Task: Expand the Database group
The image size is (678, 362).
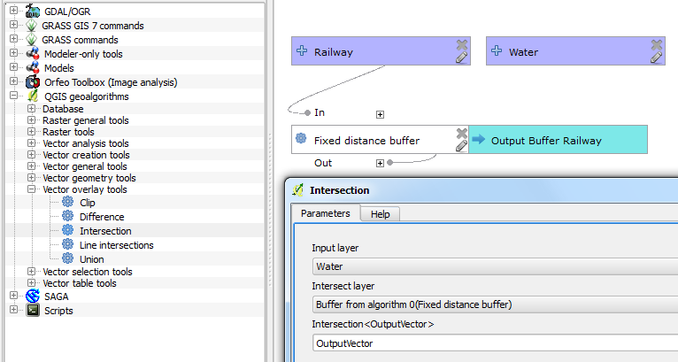Action: point(31,108)
